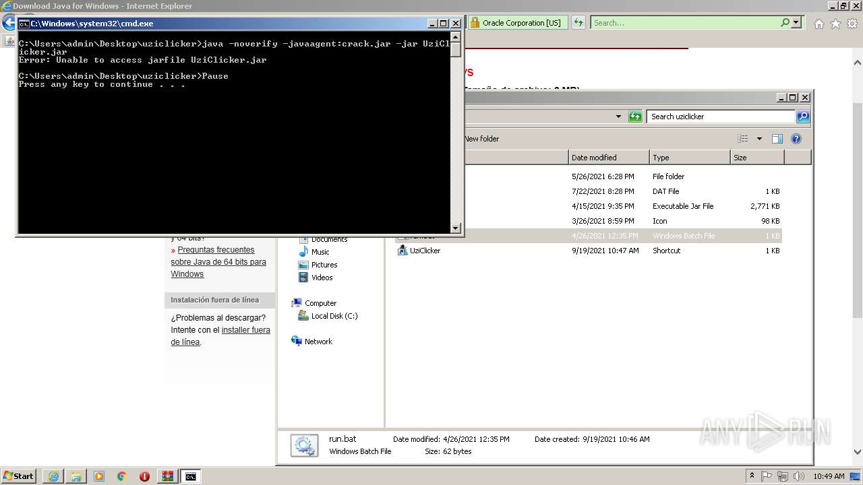Sort by the Date modified column
This screenshot has height=485, width=863.
609,158
